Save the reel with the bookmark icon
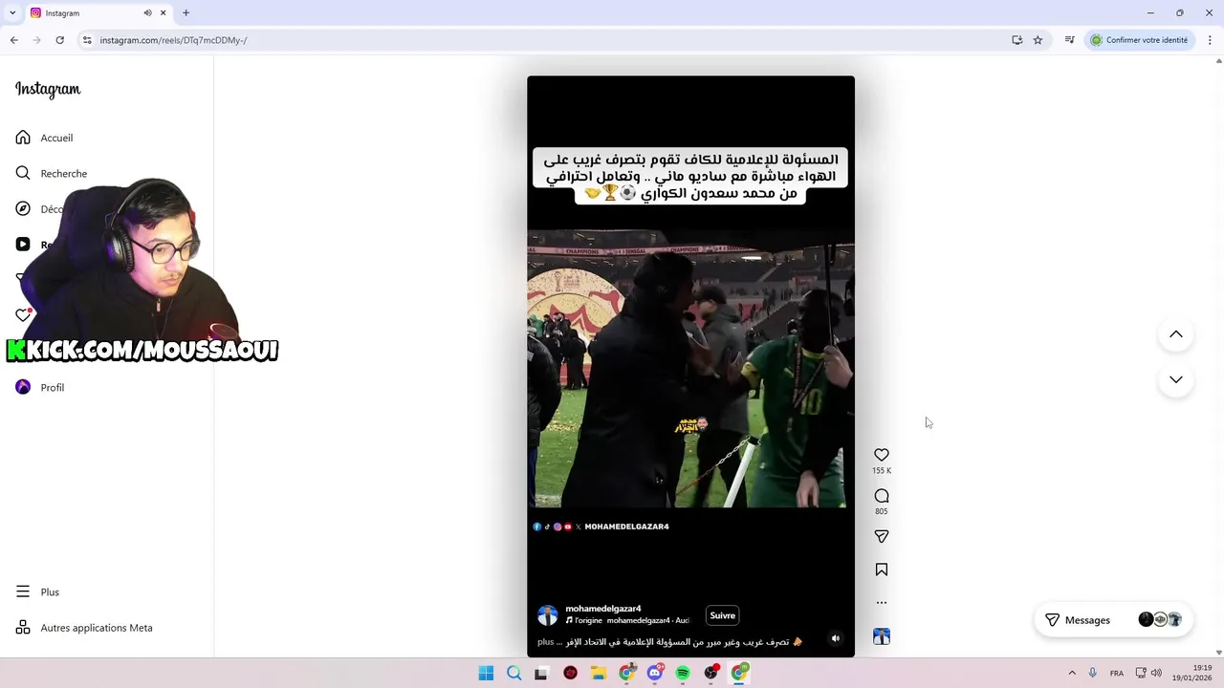 (x=882, y=570)
